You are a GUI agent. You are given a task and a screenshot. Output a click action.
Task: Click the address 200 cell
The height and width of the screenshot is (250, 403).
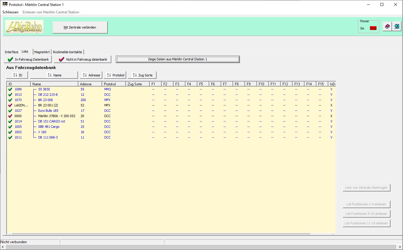tap(83, 100)
